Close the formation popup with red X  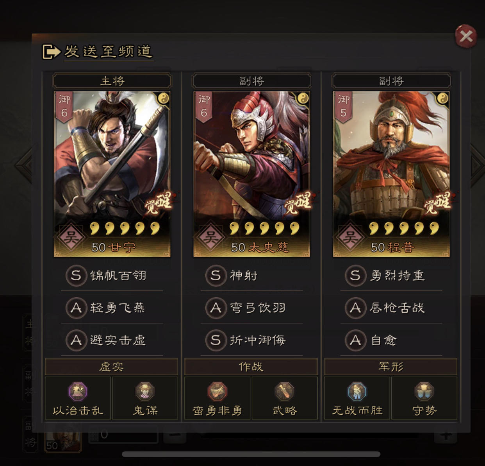pyautogui.click(x=466, y=36)
